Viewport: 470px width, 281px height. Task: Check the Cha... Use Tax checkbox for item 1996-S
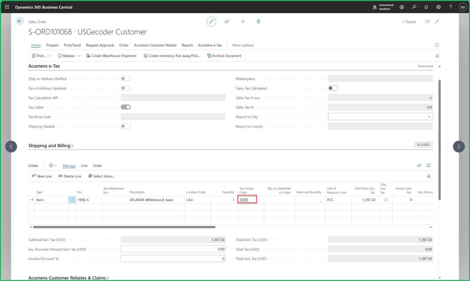point(386,200)
